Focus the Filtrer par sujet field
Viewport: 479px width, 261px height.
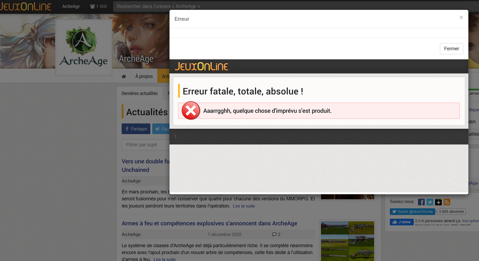pos(146,145)
